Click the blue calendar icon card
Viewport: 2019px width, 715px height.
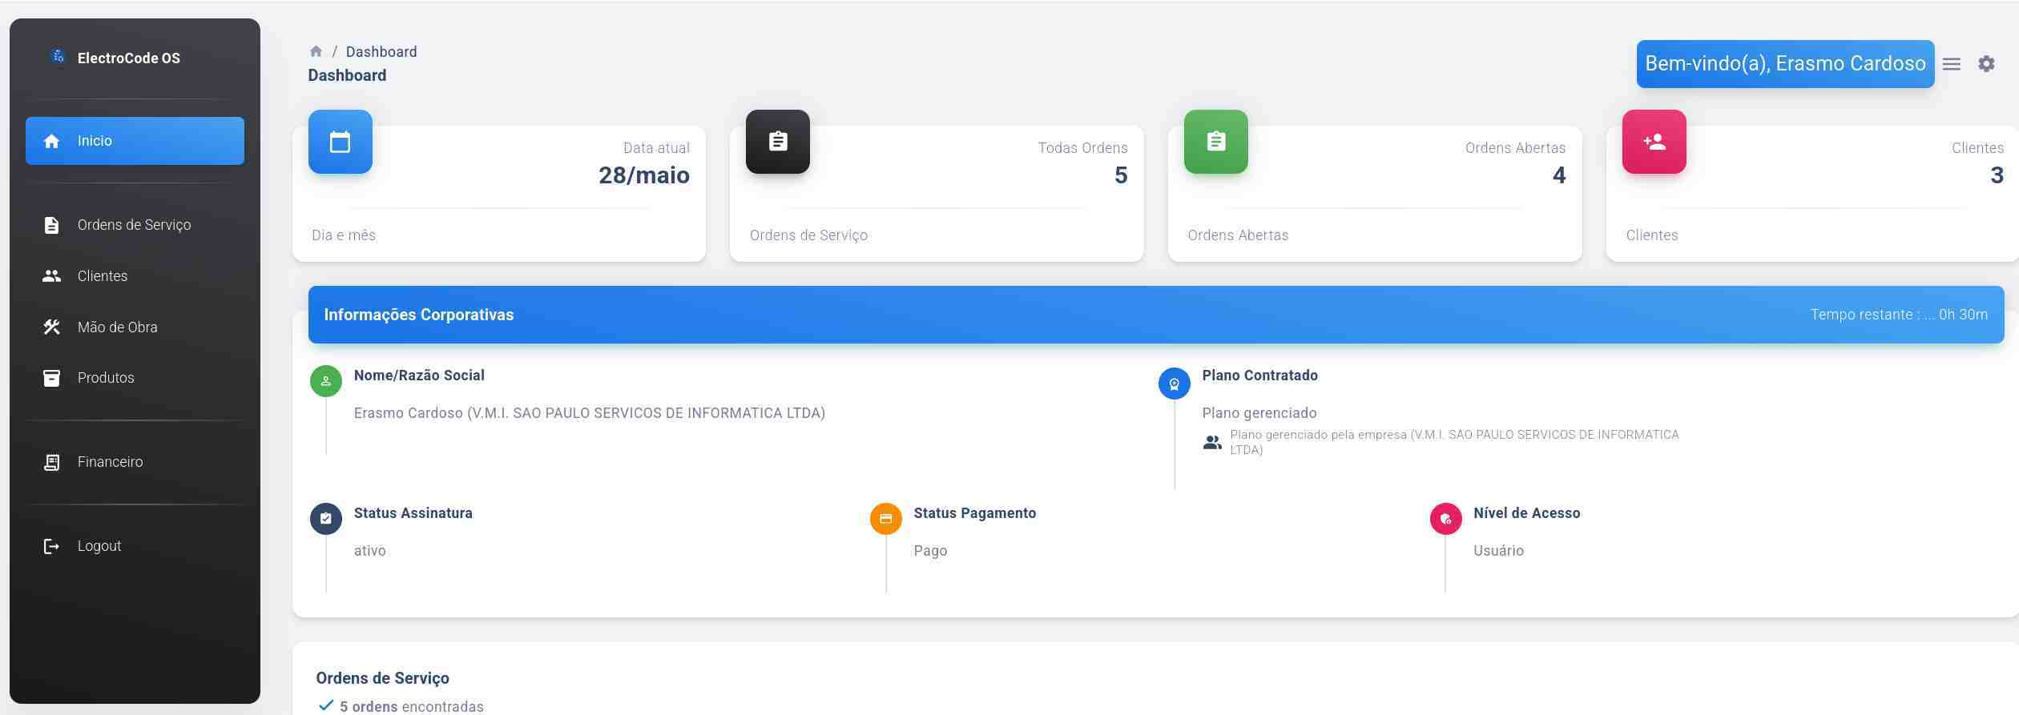point(340,142)
